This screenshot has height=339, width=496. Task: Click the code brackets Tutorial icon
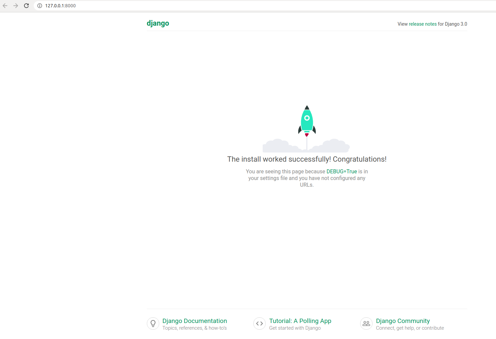pyautogui.click(x=259, y=323)
